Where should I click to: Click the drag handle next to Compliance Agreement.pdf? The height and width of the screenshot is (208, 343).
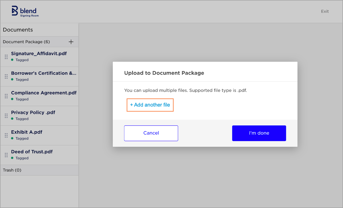(x=6, y=96)
